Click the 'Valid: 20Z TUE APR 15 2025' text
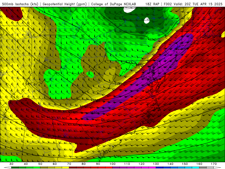 [x=198, y=4]
